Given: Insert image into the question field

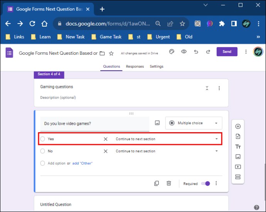Looking at the screenshot, I should point(157,123).
